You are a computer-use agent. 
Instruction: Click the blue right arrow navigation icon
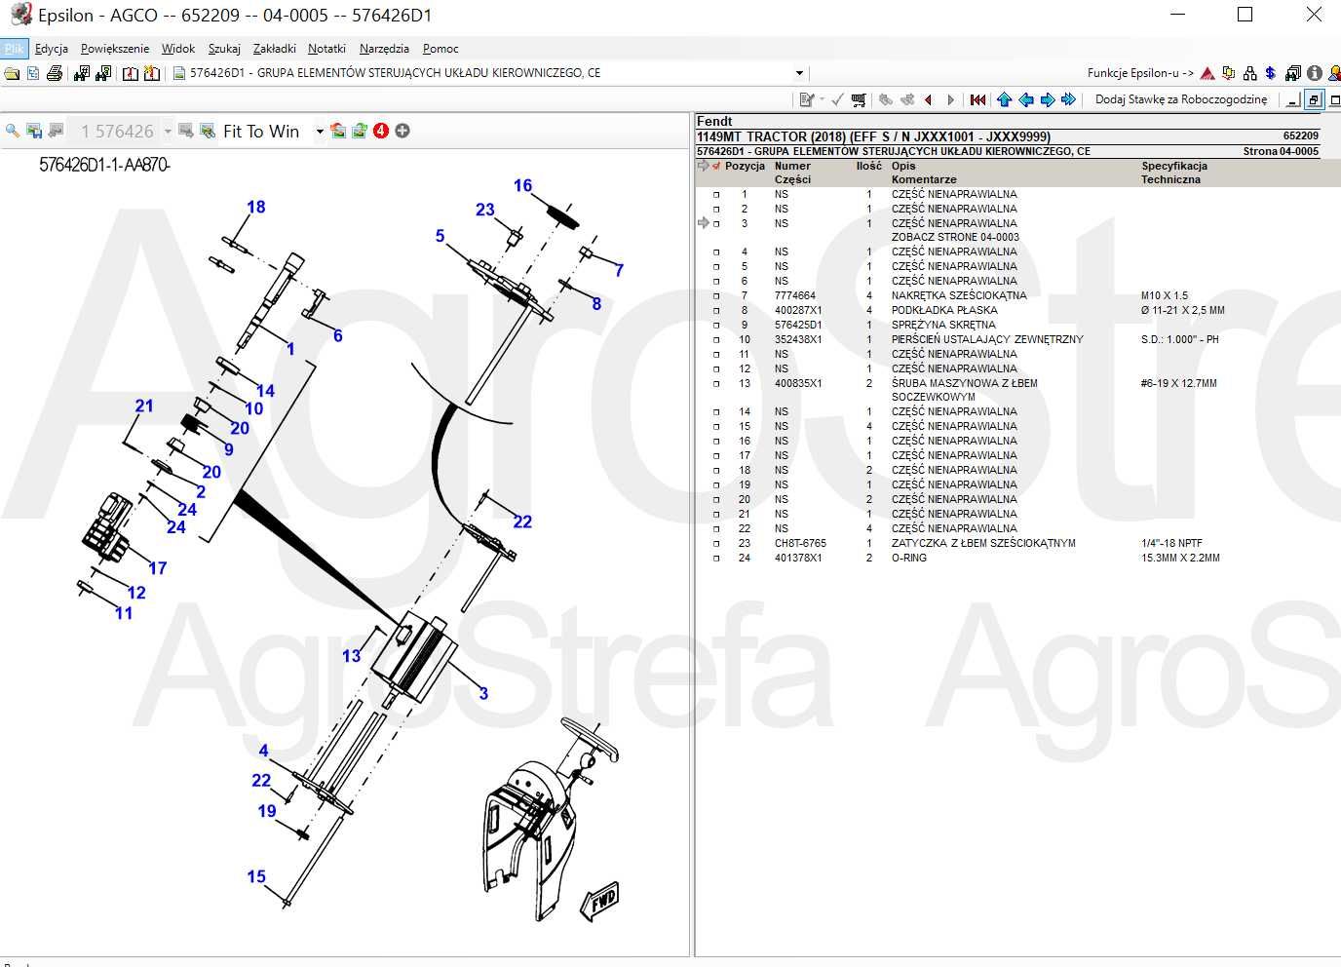click(1048, 99)
